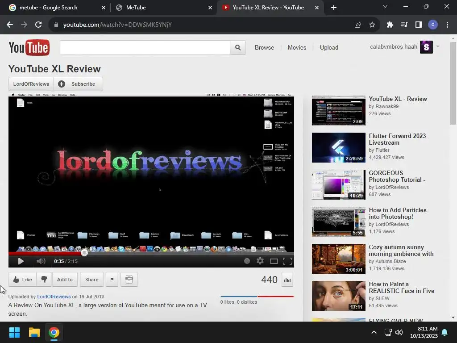
Task: Open the LordOfReviews uploader link
Action: 54,297
